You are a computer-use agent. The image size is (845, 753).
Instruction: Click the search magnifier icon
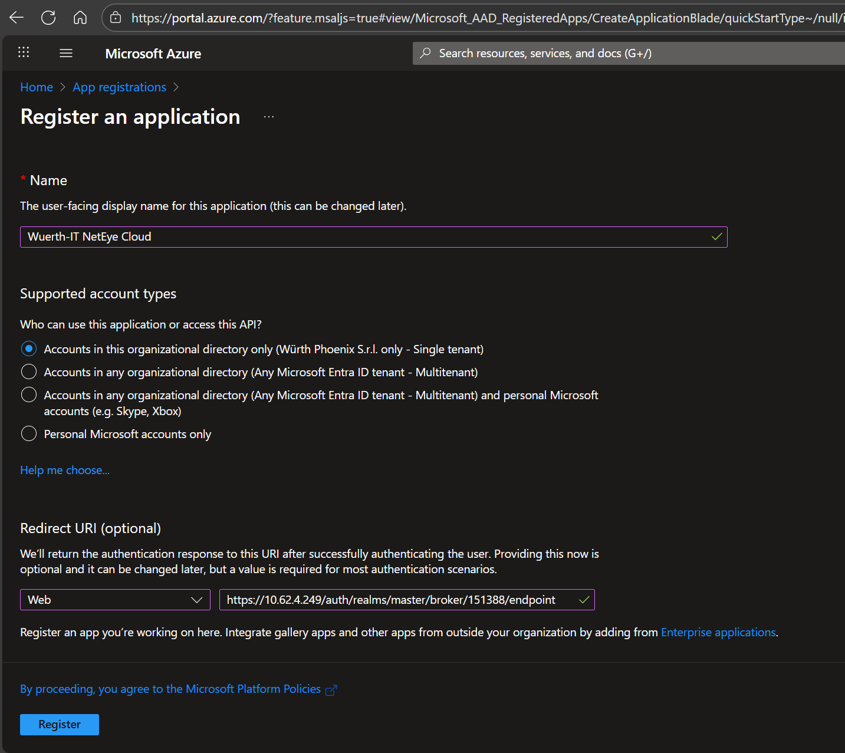(425, 53)
